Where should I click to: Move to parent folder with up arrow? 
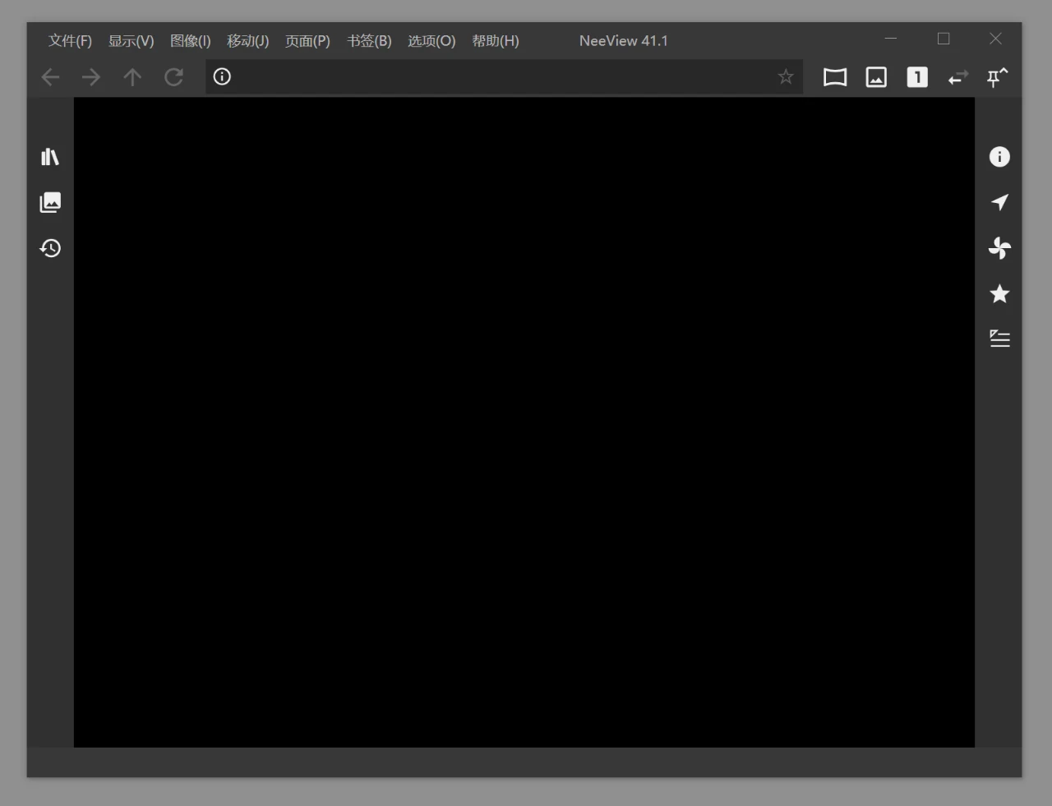(x=132, y=77)
